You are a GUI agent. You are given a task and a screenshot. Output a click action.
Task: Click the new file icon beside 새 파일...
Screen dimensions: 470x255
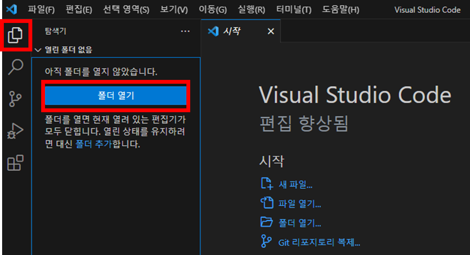(x=267, y=184)
